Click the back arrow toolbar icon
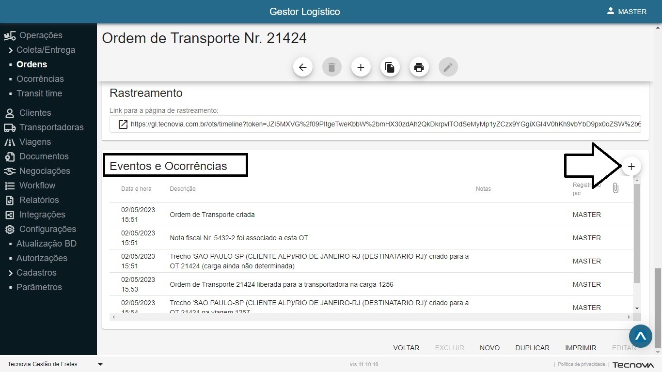 (x=303, y=67)
